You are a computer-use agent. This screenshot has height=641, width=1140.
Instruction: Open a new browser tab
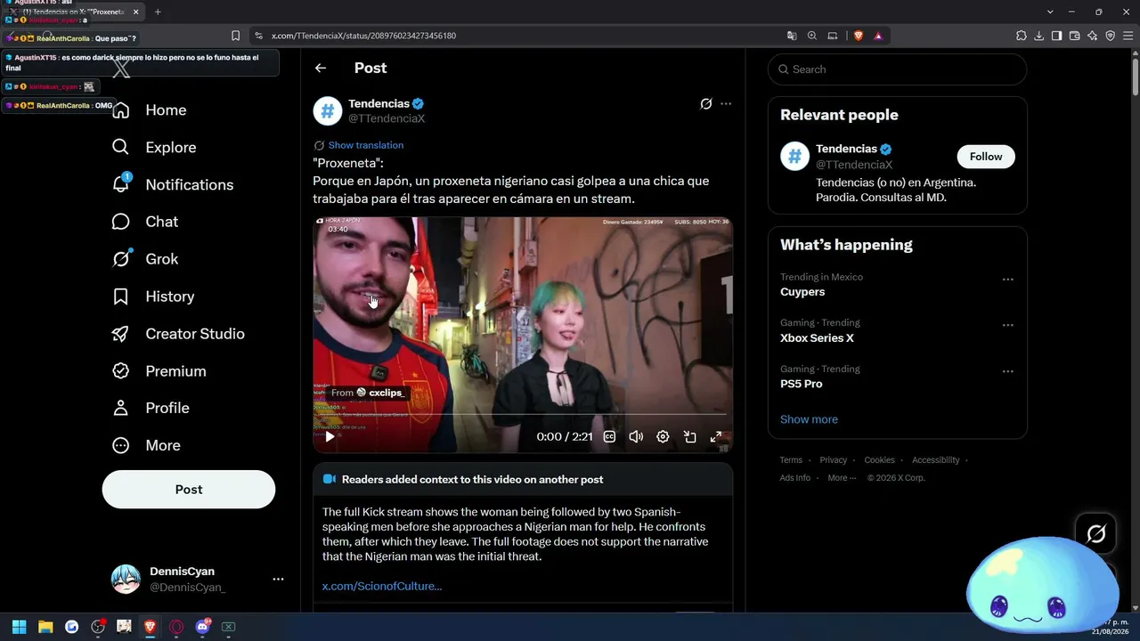point(158,12)
